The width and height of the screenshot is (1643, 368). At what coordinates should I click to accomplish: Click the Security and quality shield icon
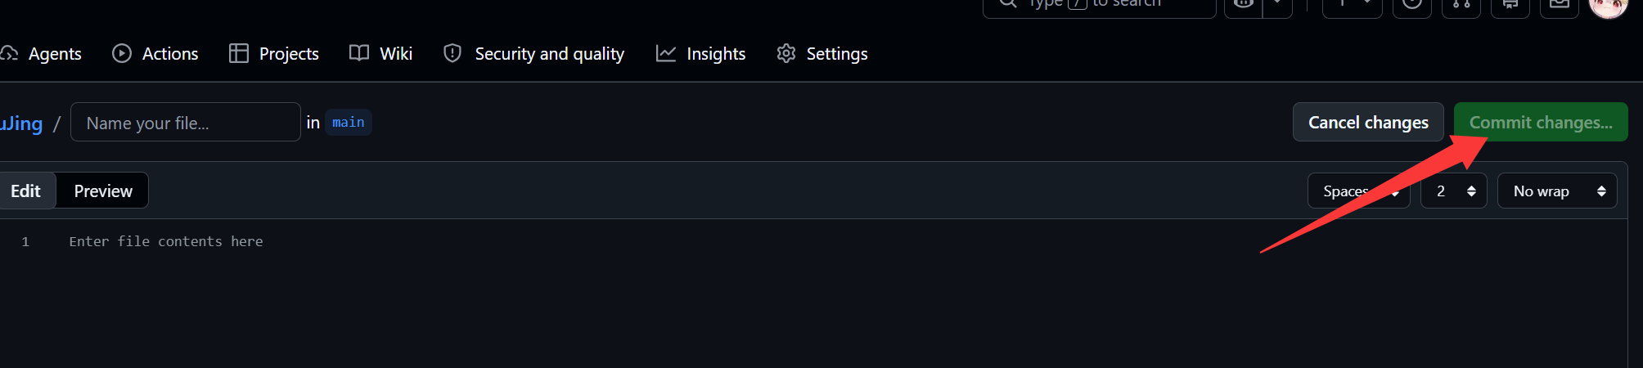(452, 53)
